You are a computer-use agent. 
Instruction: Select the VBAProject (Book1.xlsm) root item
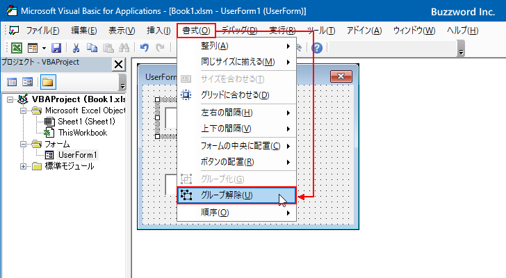point(79,99)
